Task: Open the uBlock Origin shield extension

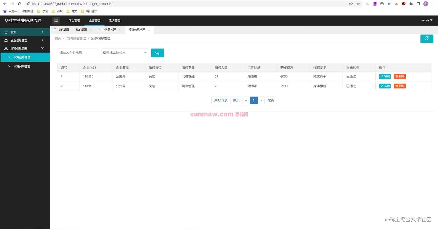Action: 404,4
